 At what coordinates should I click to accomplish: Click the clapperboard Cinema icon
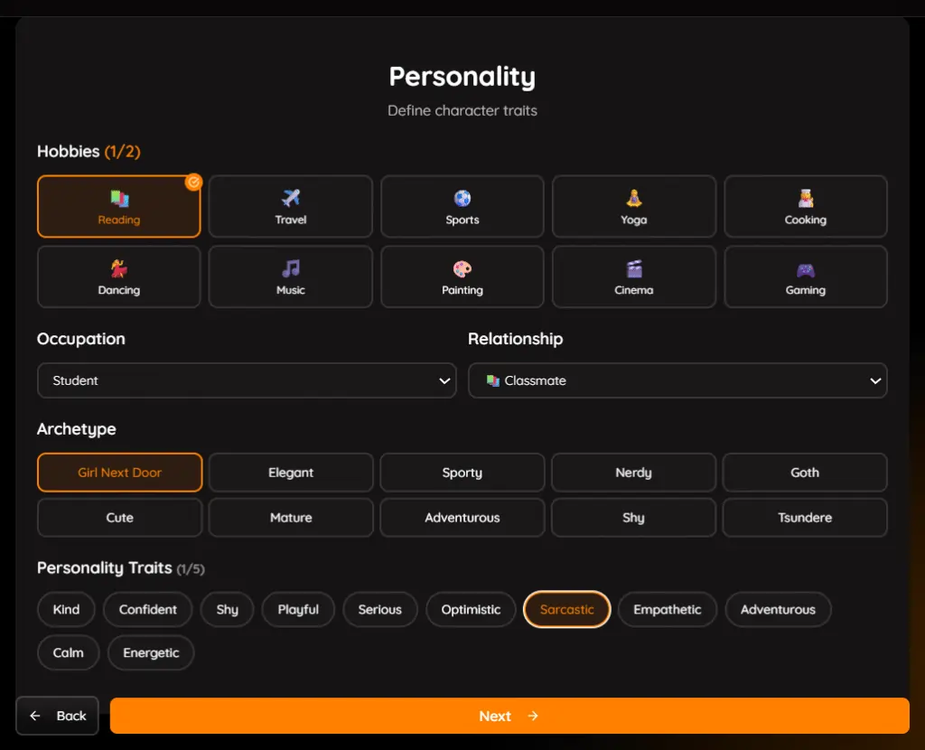(633, 268)
